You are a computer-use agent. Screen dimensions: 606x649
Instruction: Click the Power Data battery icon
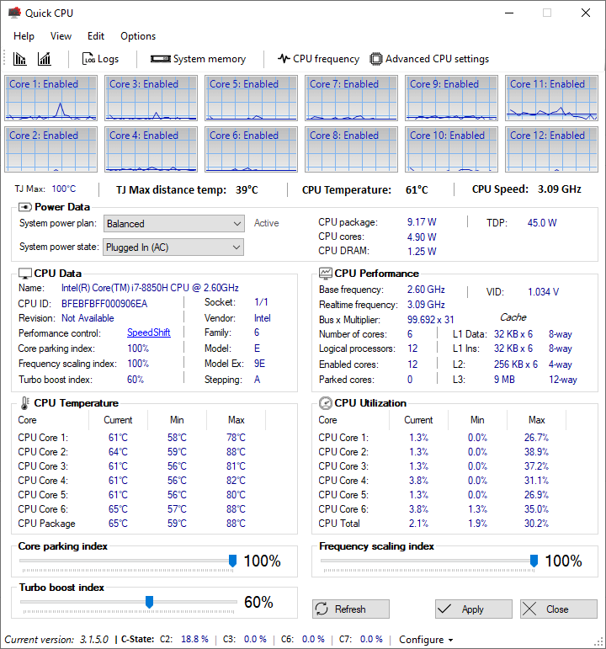[25, 207]
